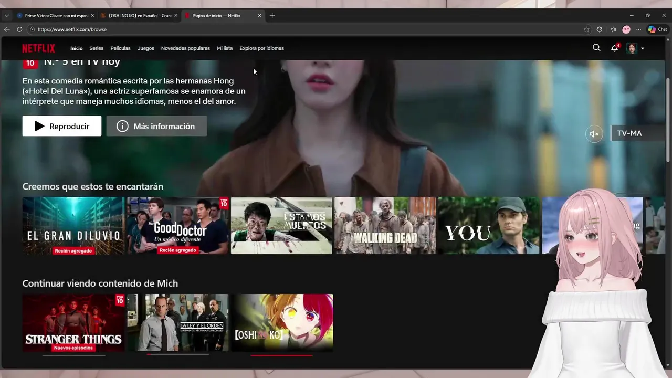Open a new browser tab

272,16
